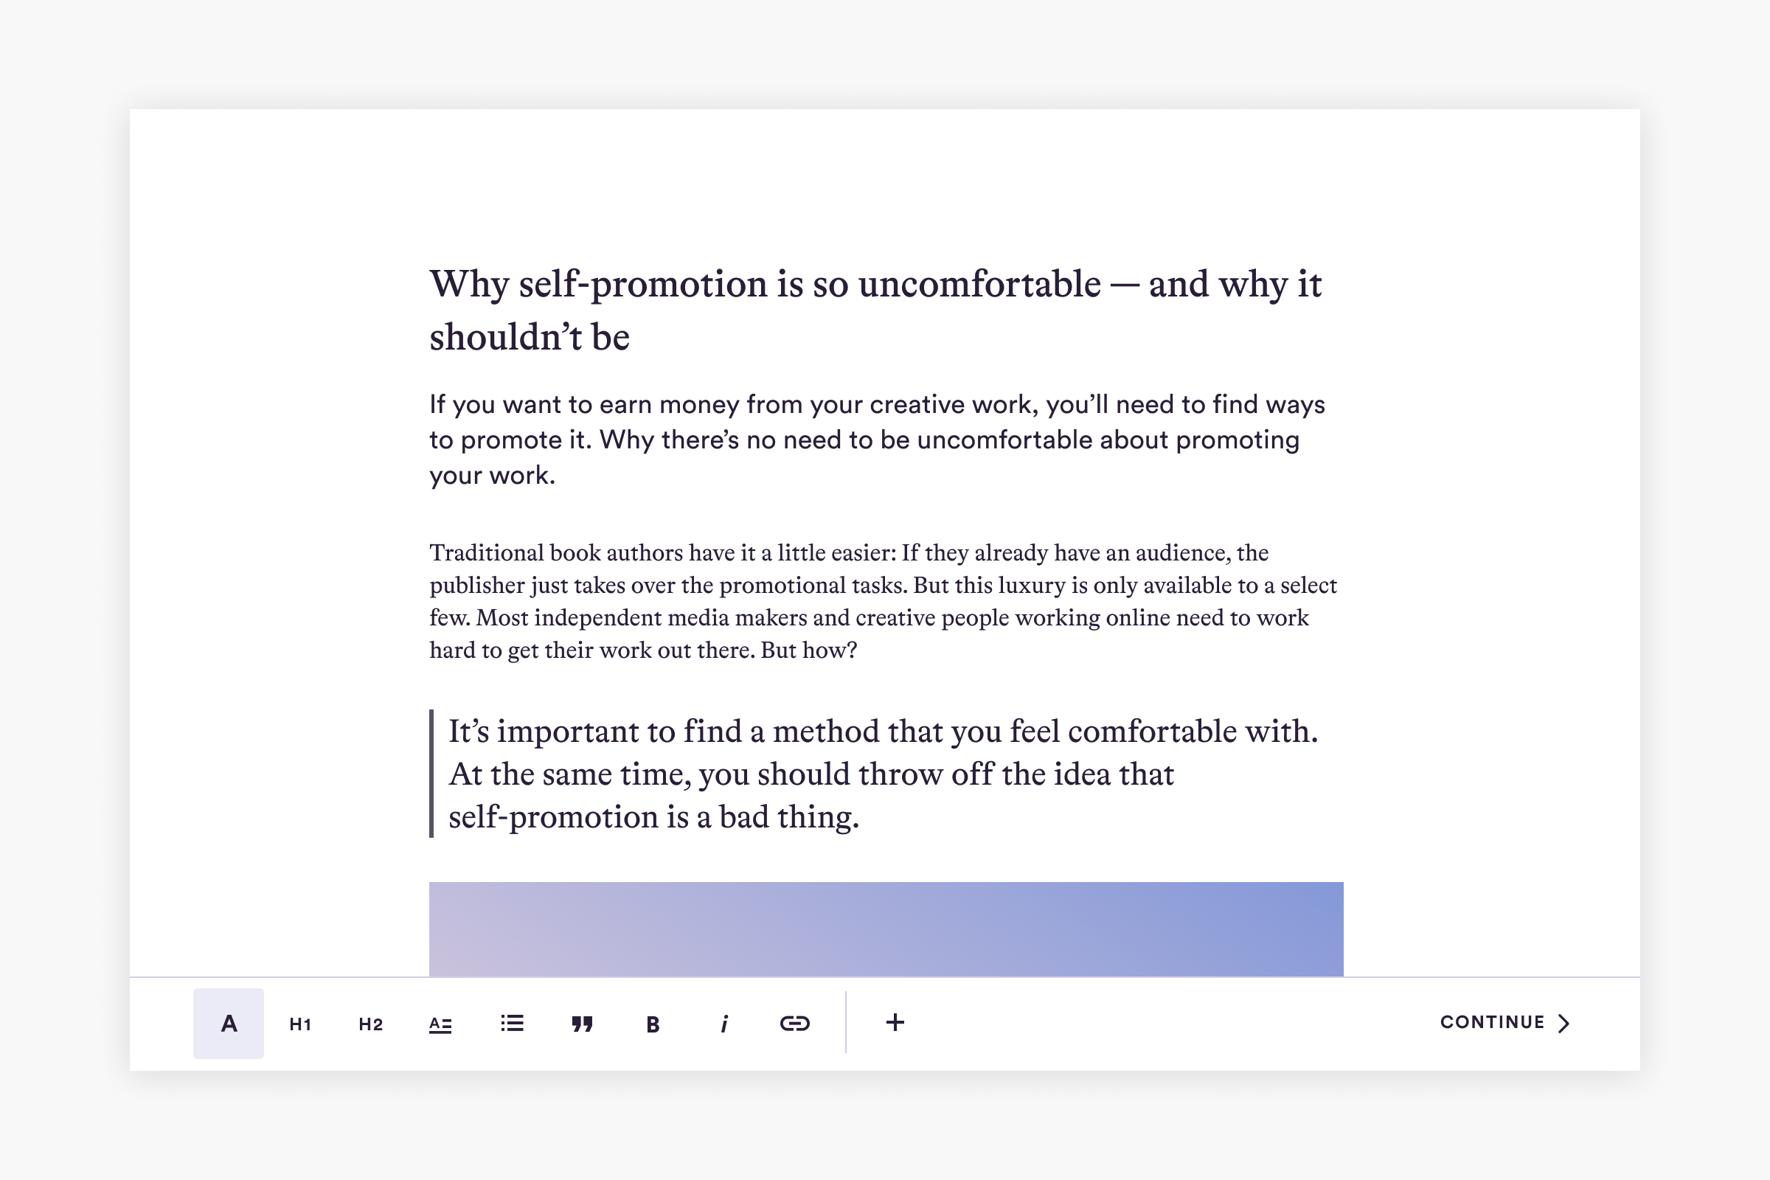This screenshot has width=1770, height=1180.
Task: Click the vertical quote bar beside blockquote
Action: pyautogui.click(x=431, y=773)
